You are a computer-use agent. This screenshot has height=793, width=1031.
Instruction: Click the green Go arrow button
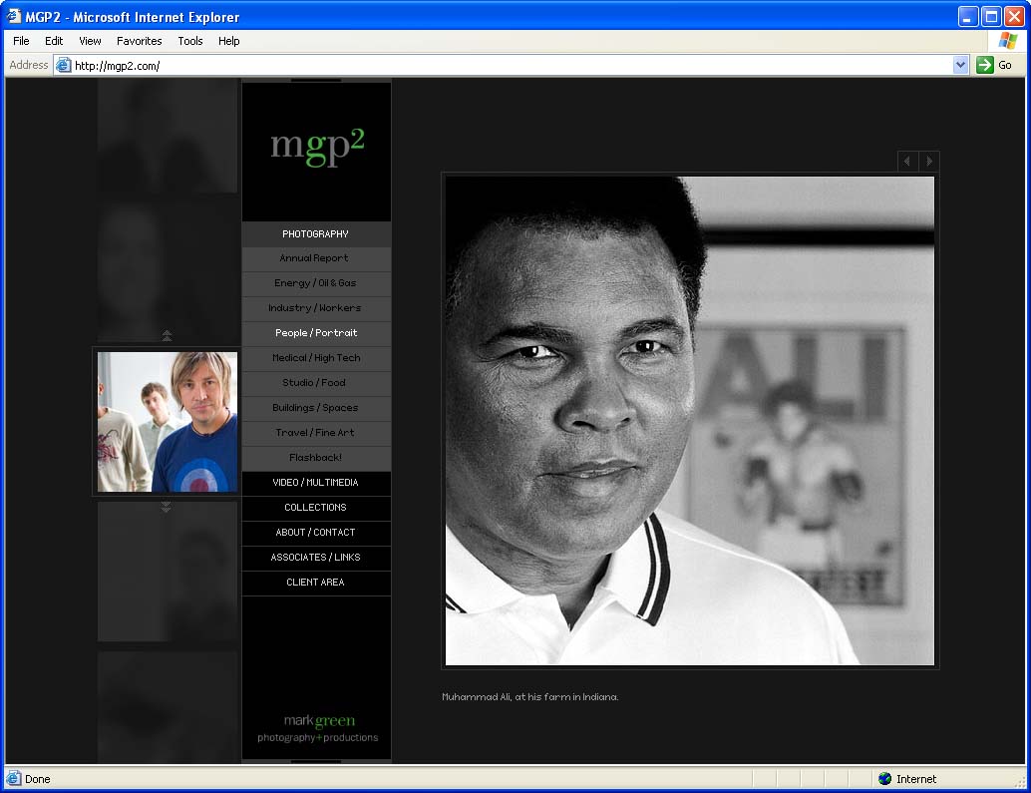tap(985, 65)
